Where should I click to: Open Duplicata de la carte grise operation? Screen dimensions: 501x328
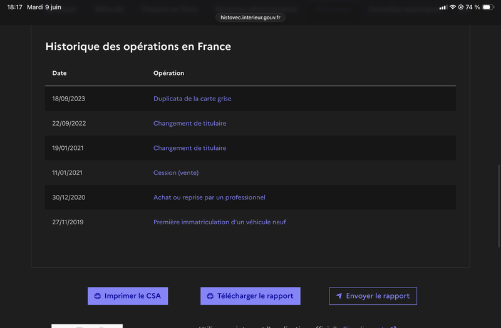tap(192, 99)
